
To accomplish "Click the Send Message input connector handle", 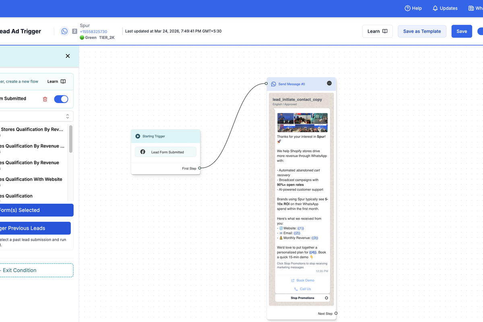I will (x=266, y=84).
